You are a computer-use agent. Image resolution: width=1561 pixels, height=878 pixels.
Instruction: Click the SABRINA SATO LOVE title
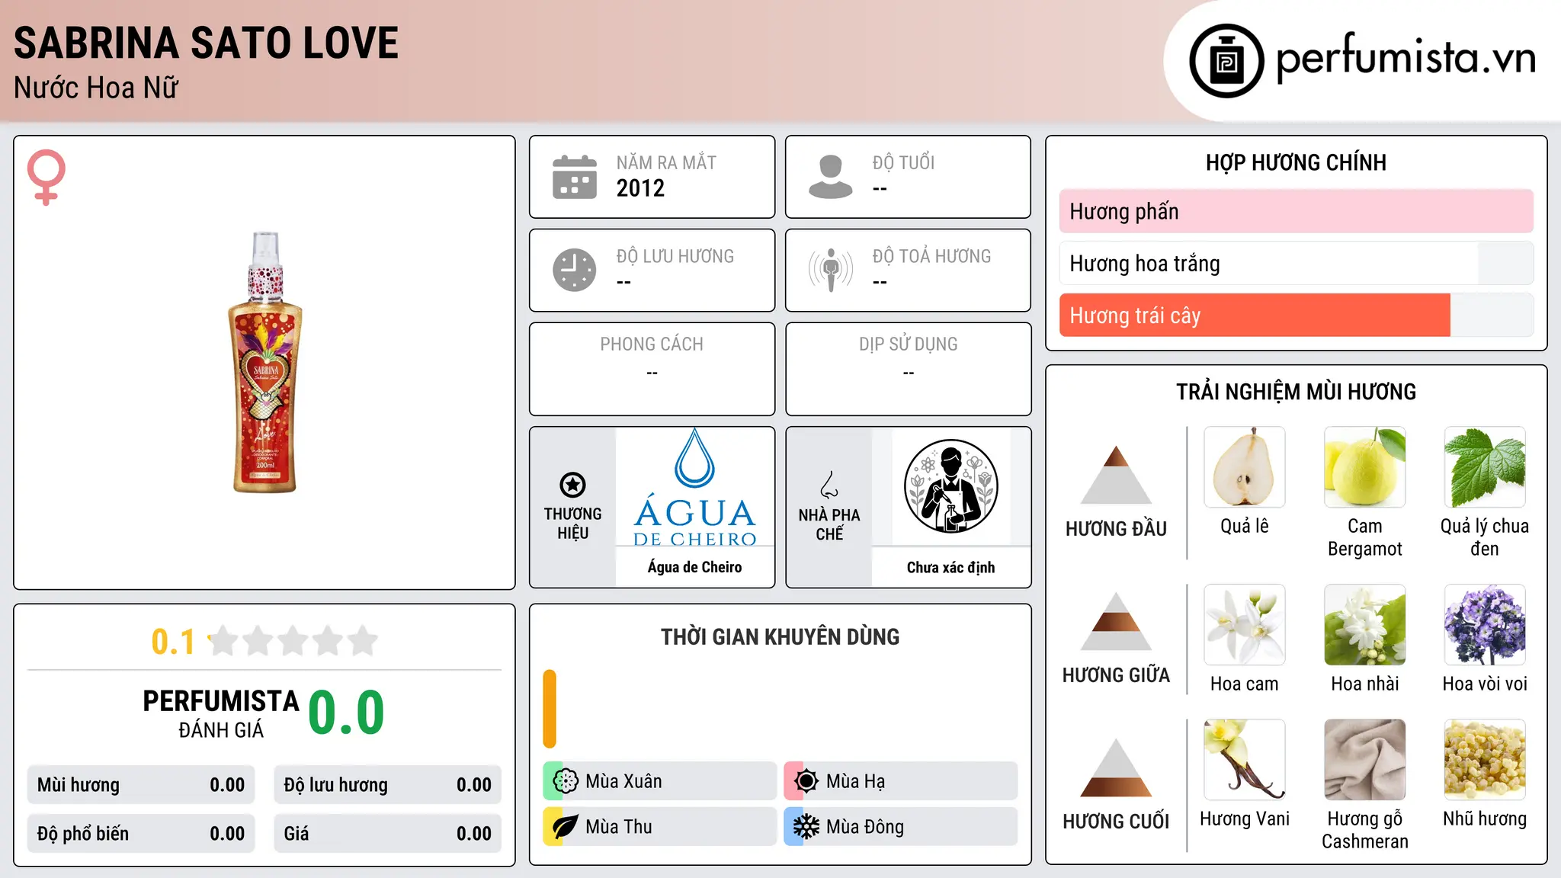[x=206, y=43]
